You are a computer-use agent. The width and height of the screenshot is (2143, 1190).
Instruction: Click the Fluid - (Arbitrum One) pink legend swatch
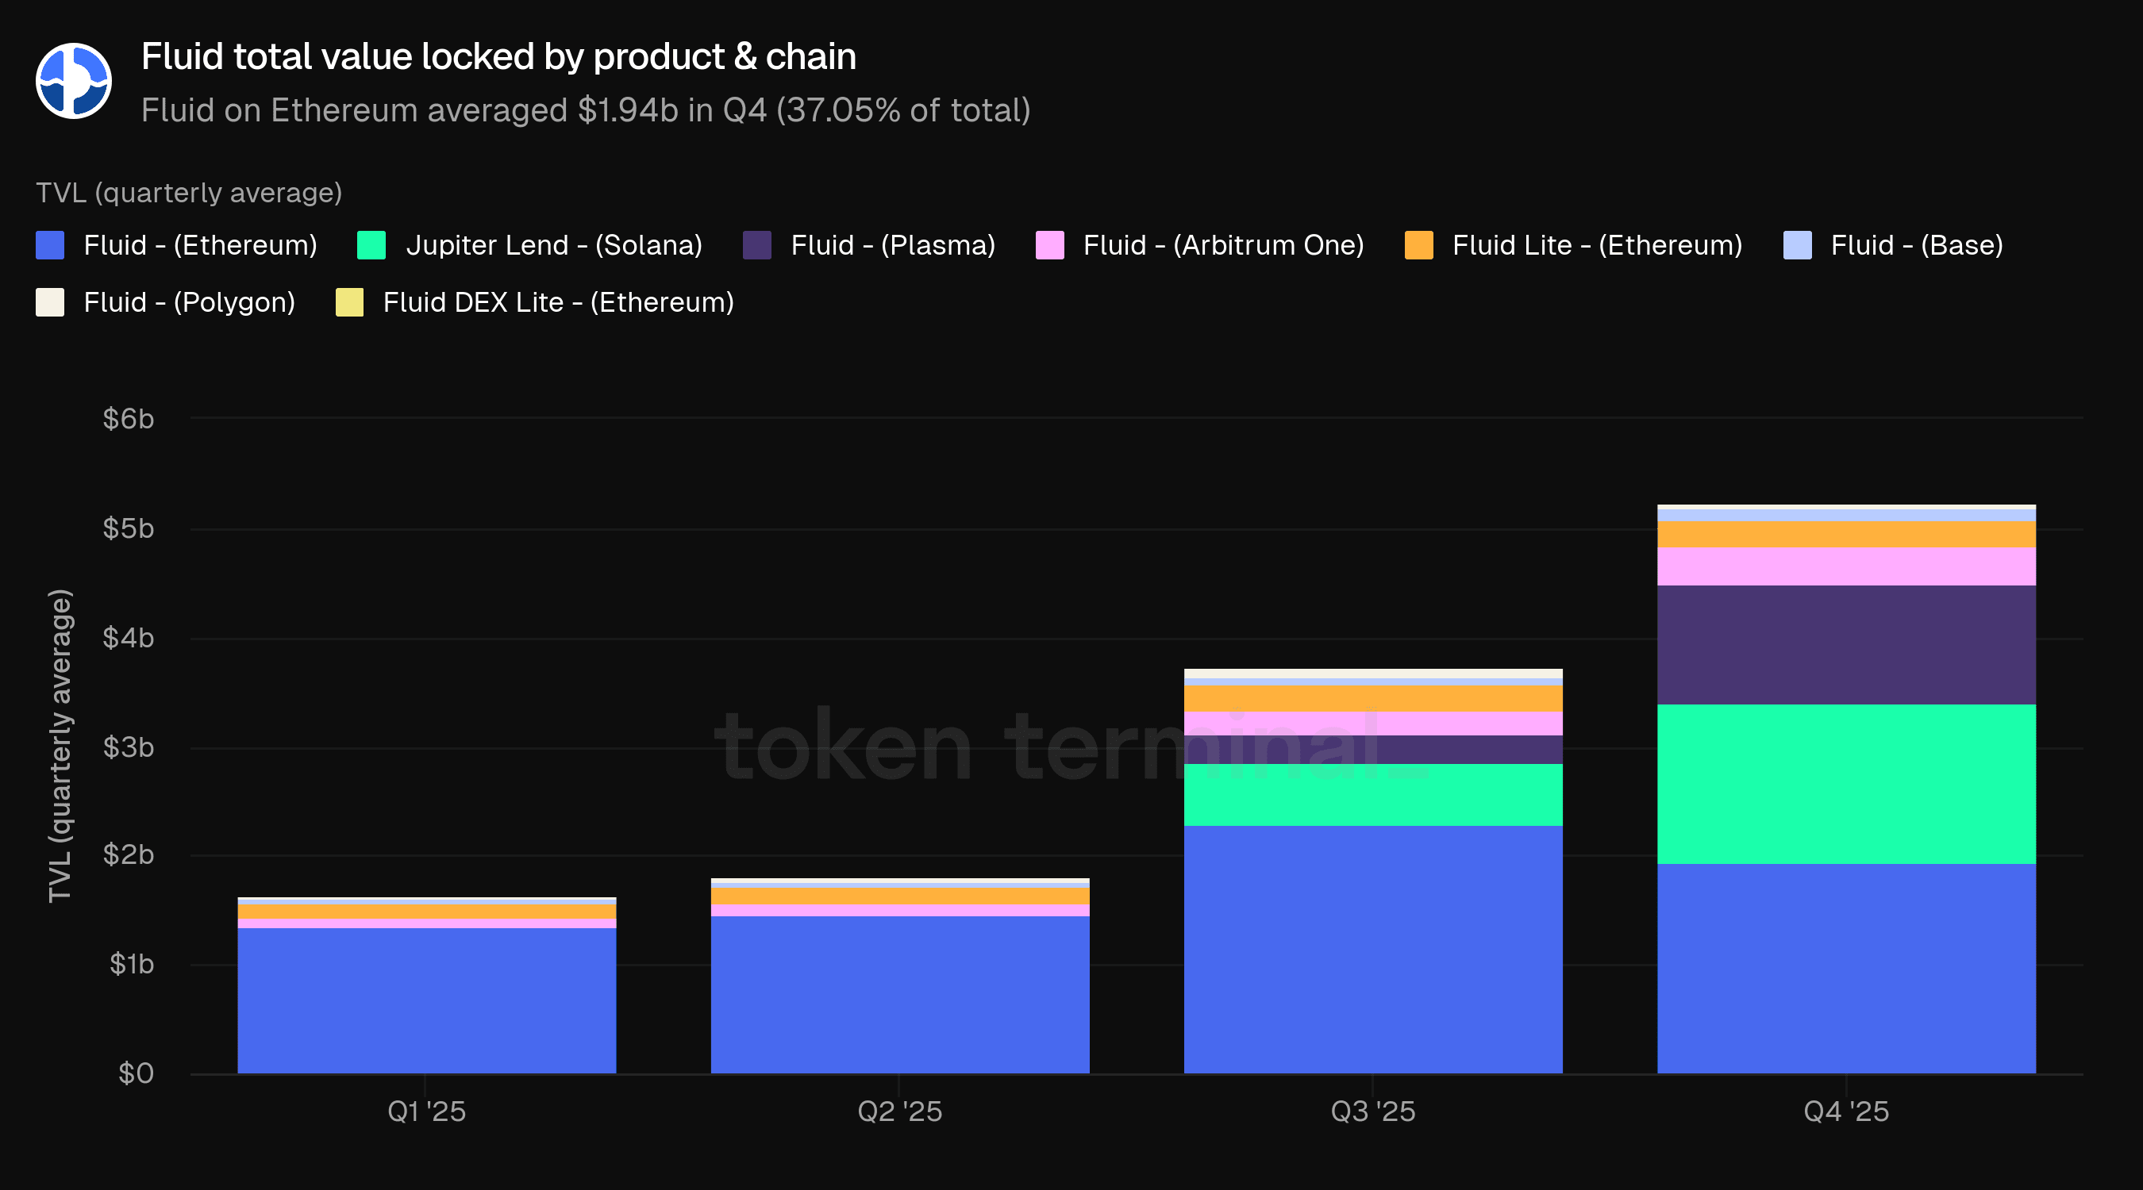(x=1049, y=245)
